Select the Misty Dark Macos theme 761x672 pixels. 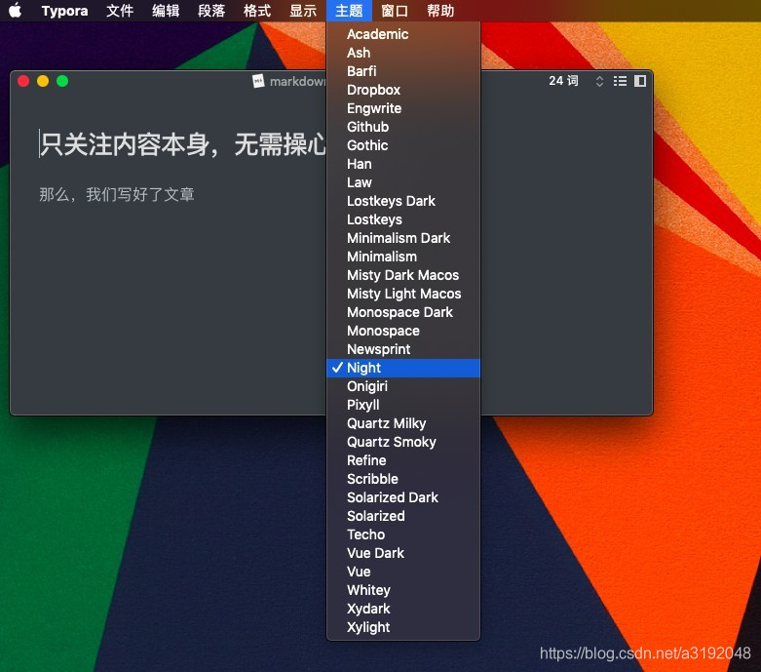tap(403, 275)
